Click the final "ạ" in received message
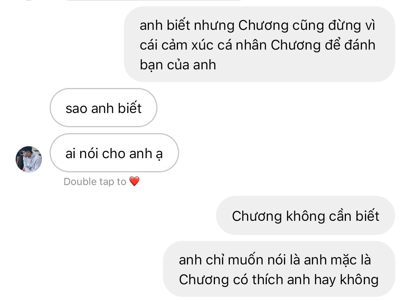Image resolution: width=403 pixels, height=301 pixels. point(159,155)
